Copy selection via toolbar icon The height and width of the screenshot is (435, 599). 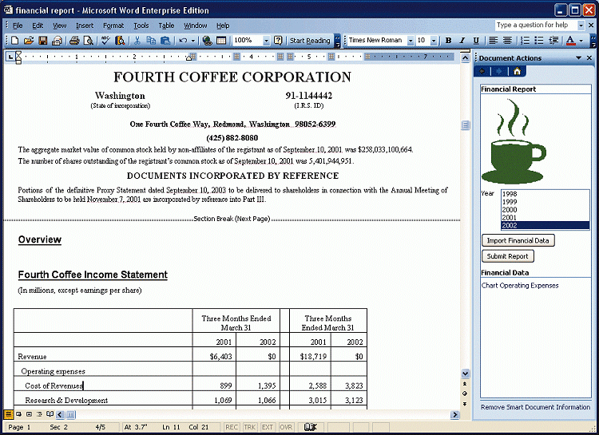coord(151,41)
